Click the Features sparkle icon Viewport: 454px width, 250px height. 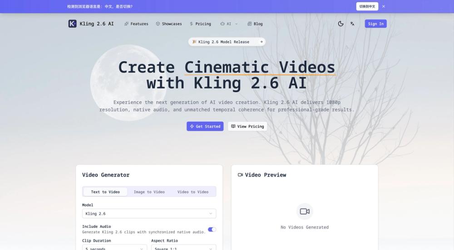[x=126, y=24]
